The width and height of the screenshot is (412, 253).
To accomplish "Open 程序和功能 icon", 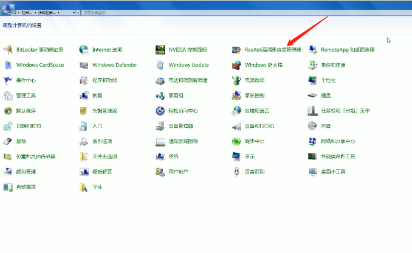I will [84, 80].
